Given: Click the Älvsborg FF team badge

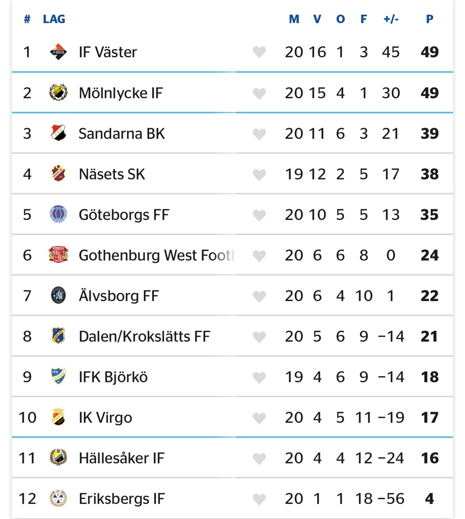Looking at the screenshot, I should (x=58, y=296).
